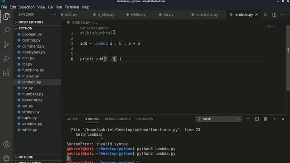The image size is (290, 163).
Task: Switch to the if_else.py editor tab
Action: click(106, 14)
